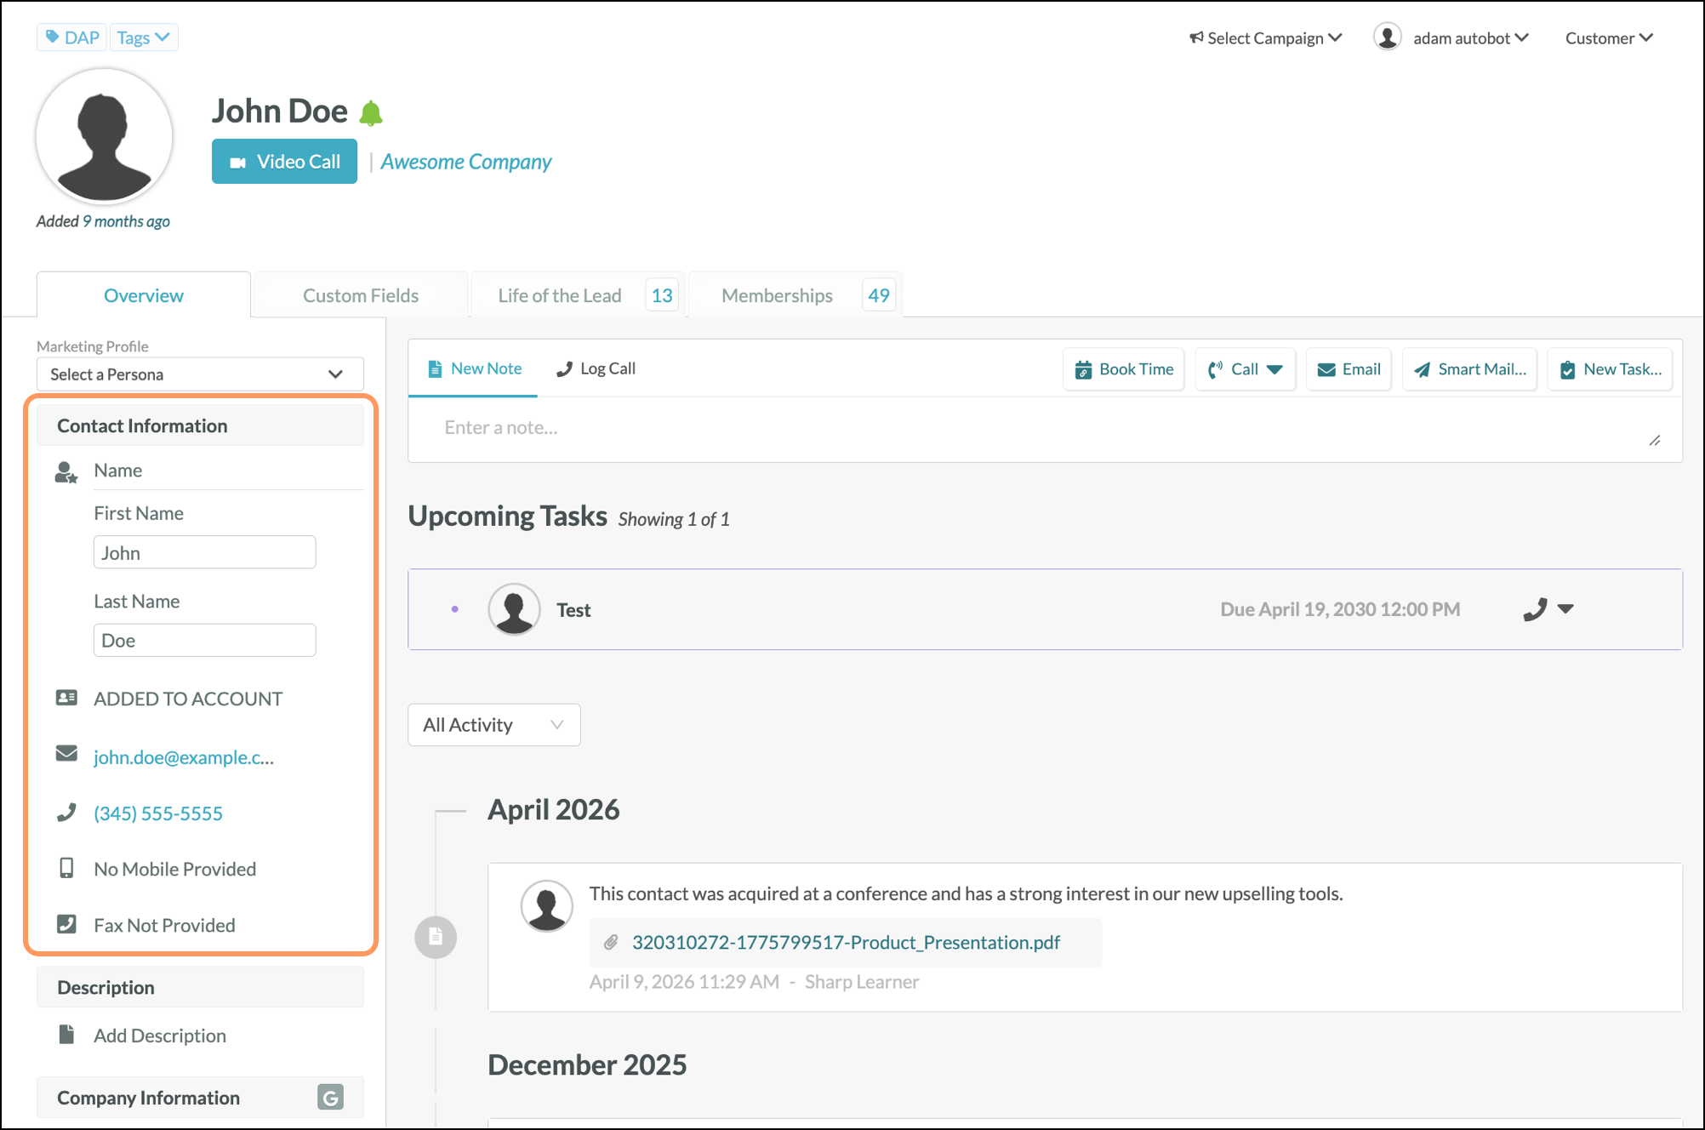Click the megaphone icon beside Select Campaign
The height and width of the screenshot is (1130, 1705).
pos(1196,37)
